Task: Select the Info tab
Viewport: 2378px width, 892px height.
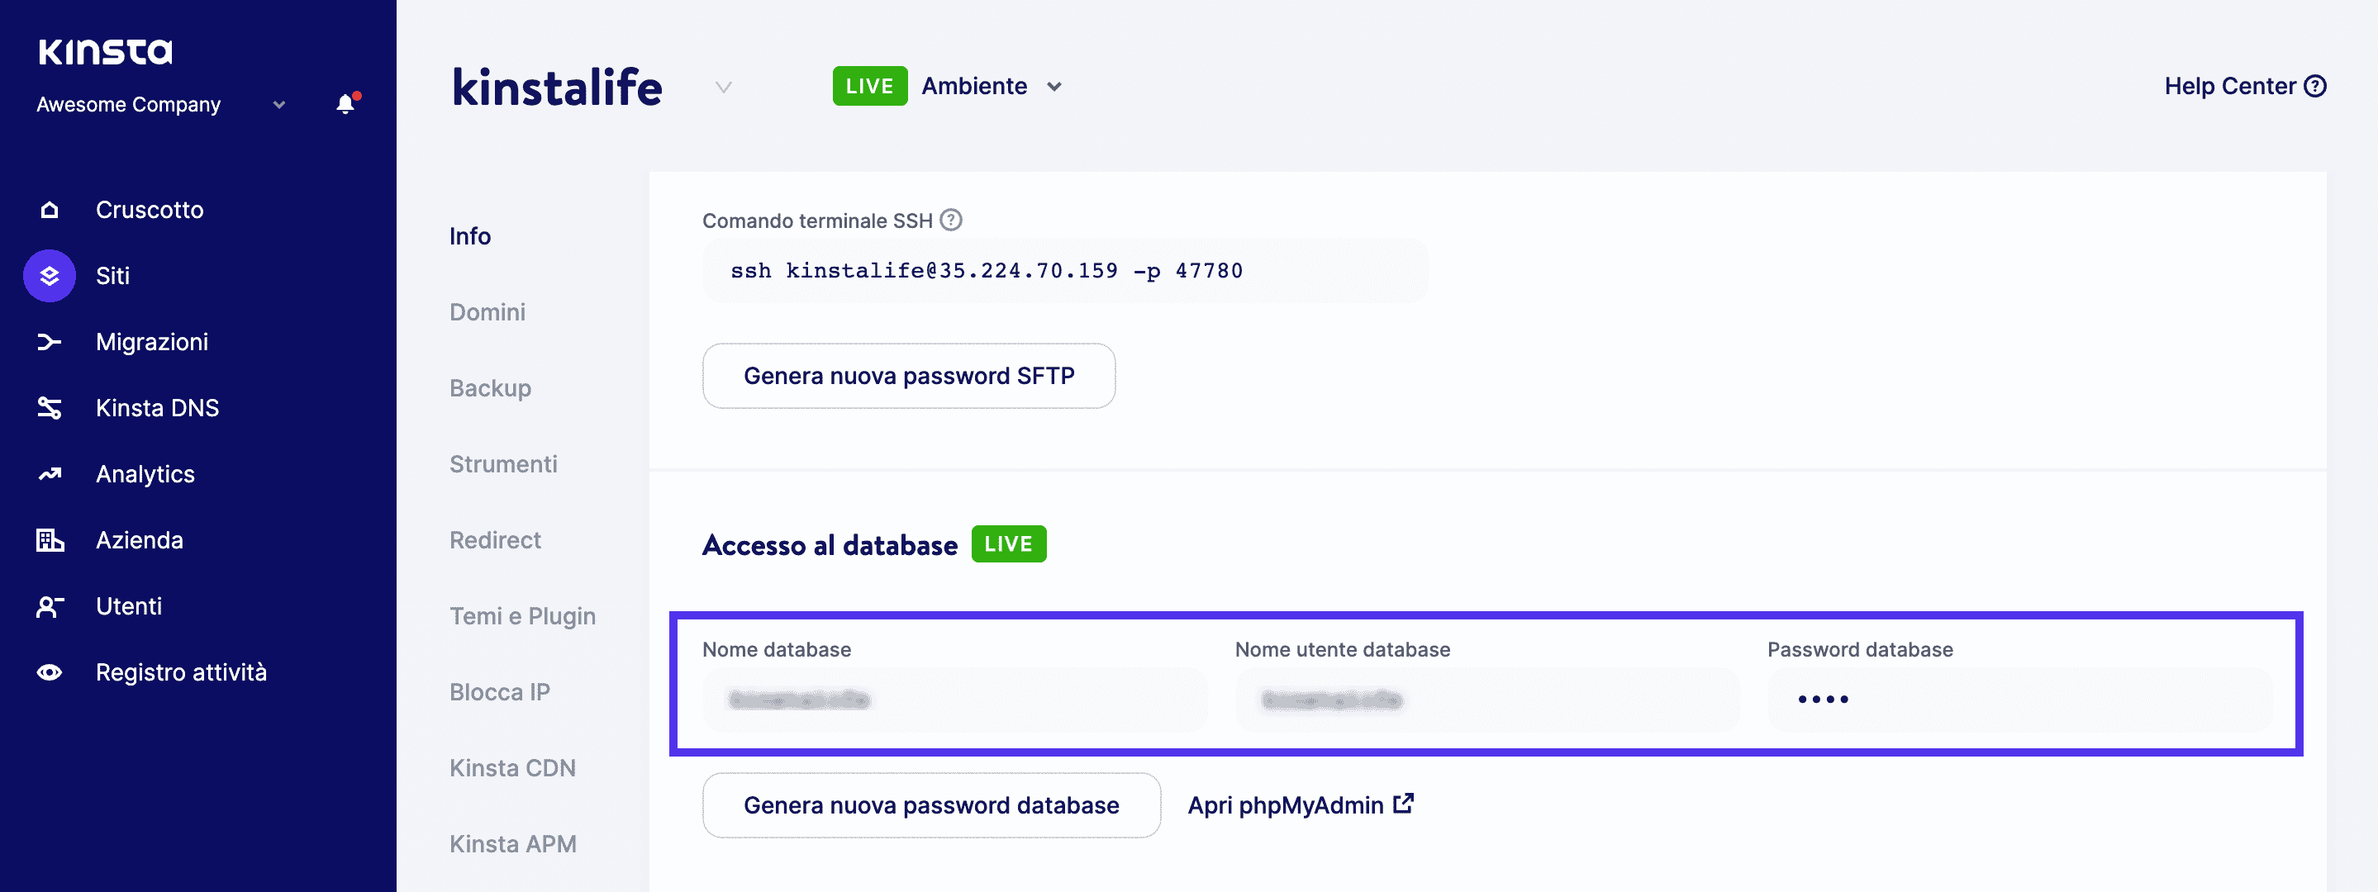Action: [x=470, y=236]
